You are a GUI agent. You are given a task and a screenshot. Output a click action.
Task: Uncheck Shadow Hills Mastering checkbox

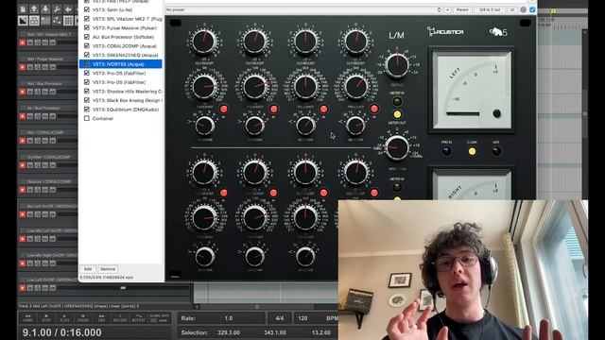click(x=87, y=91)
